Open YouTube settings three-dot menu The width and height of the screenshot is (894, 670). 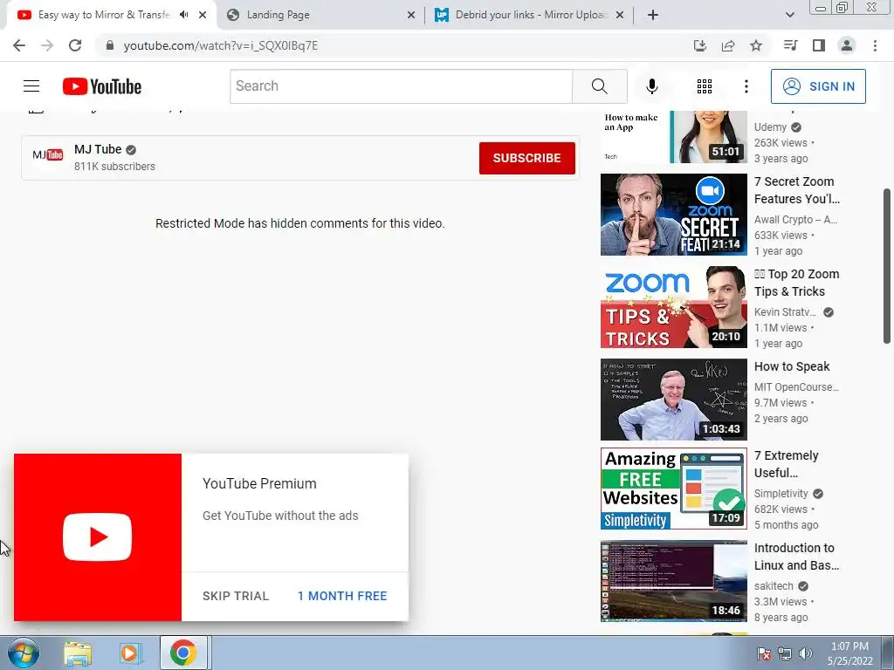(746, 86)
